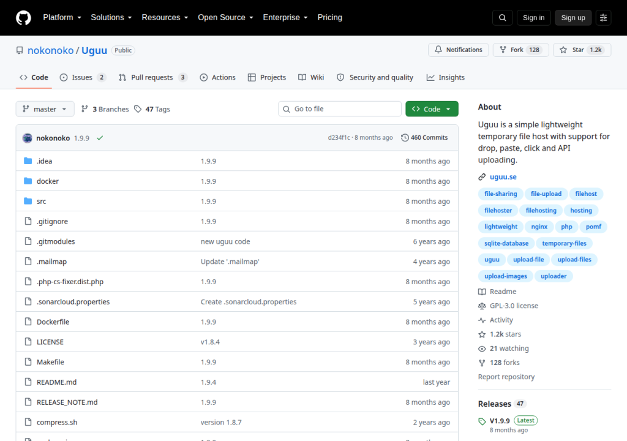Click the fork icon next to 128 forks
The image size is (627, 441).
(482, 363)
